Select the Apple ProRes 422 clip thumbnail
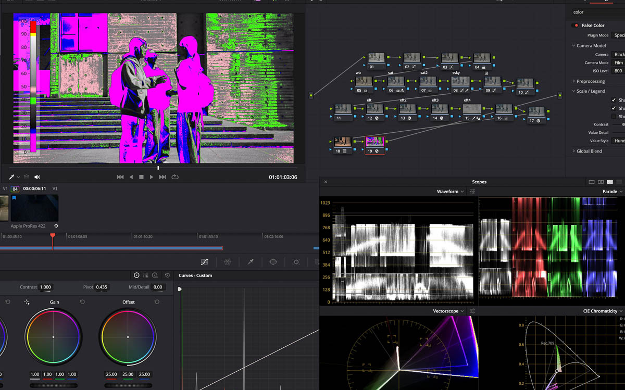This screenshot has height=390, width=625. coord(34,208)
